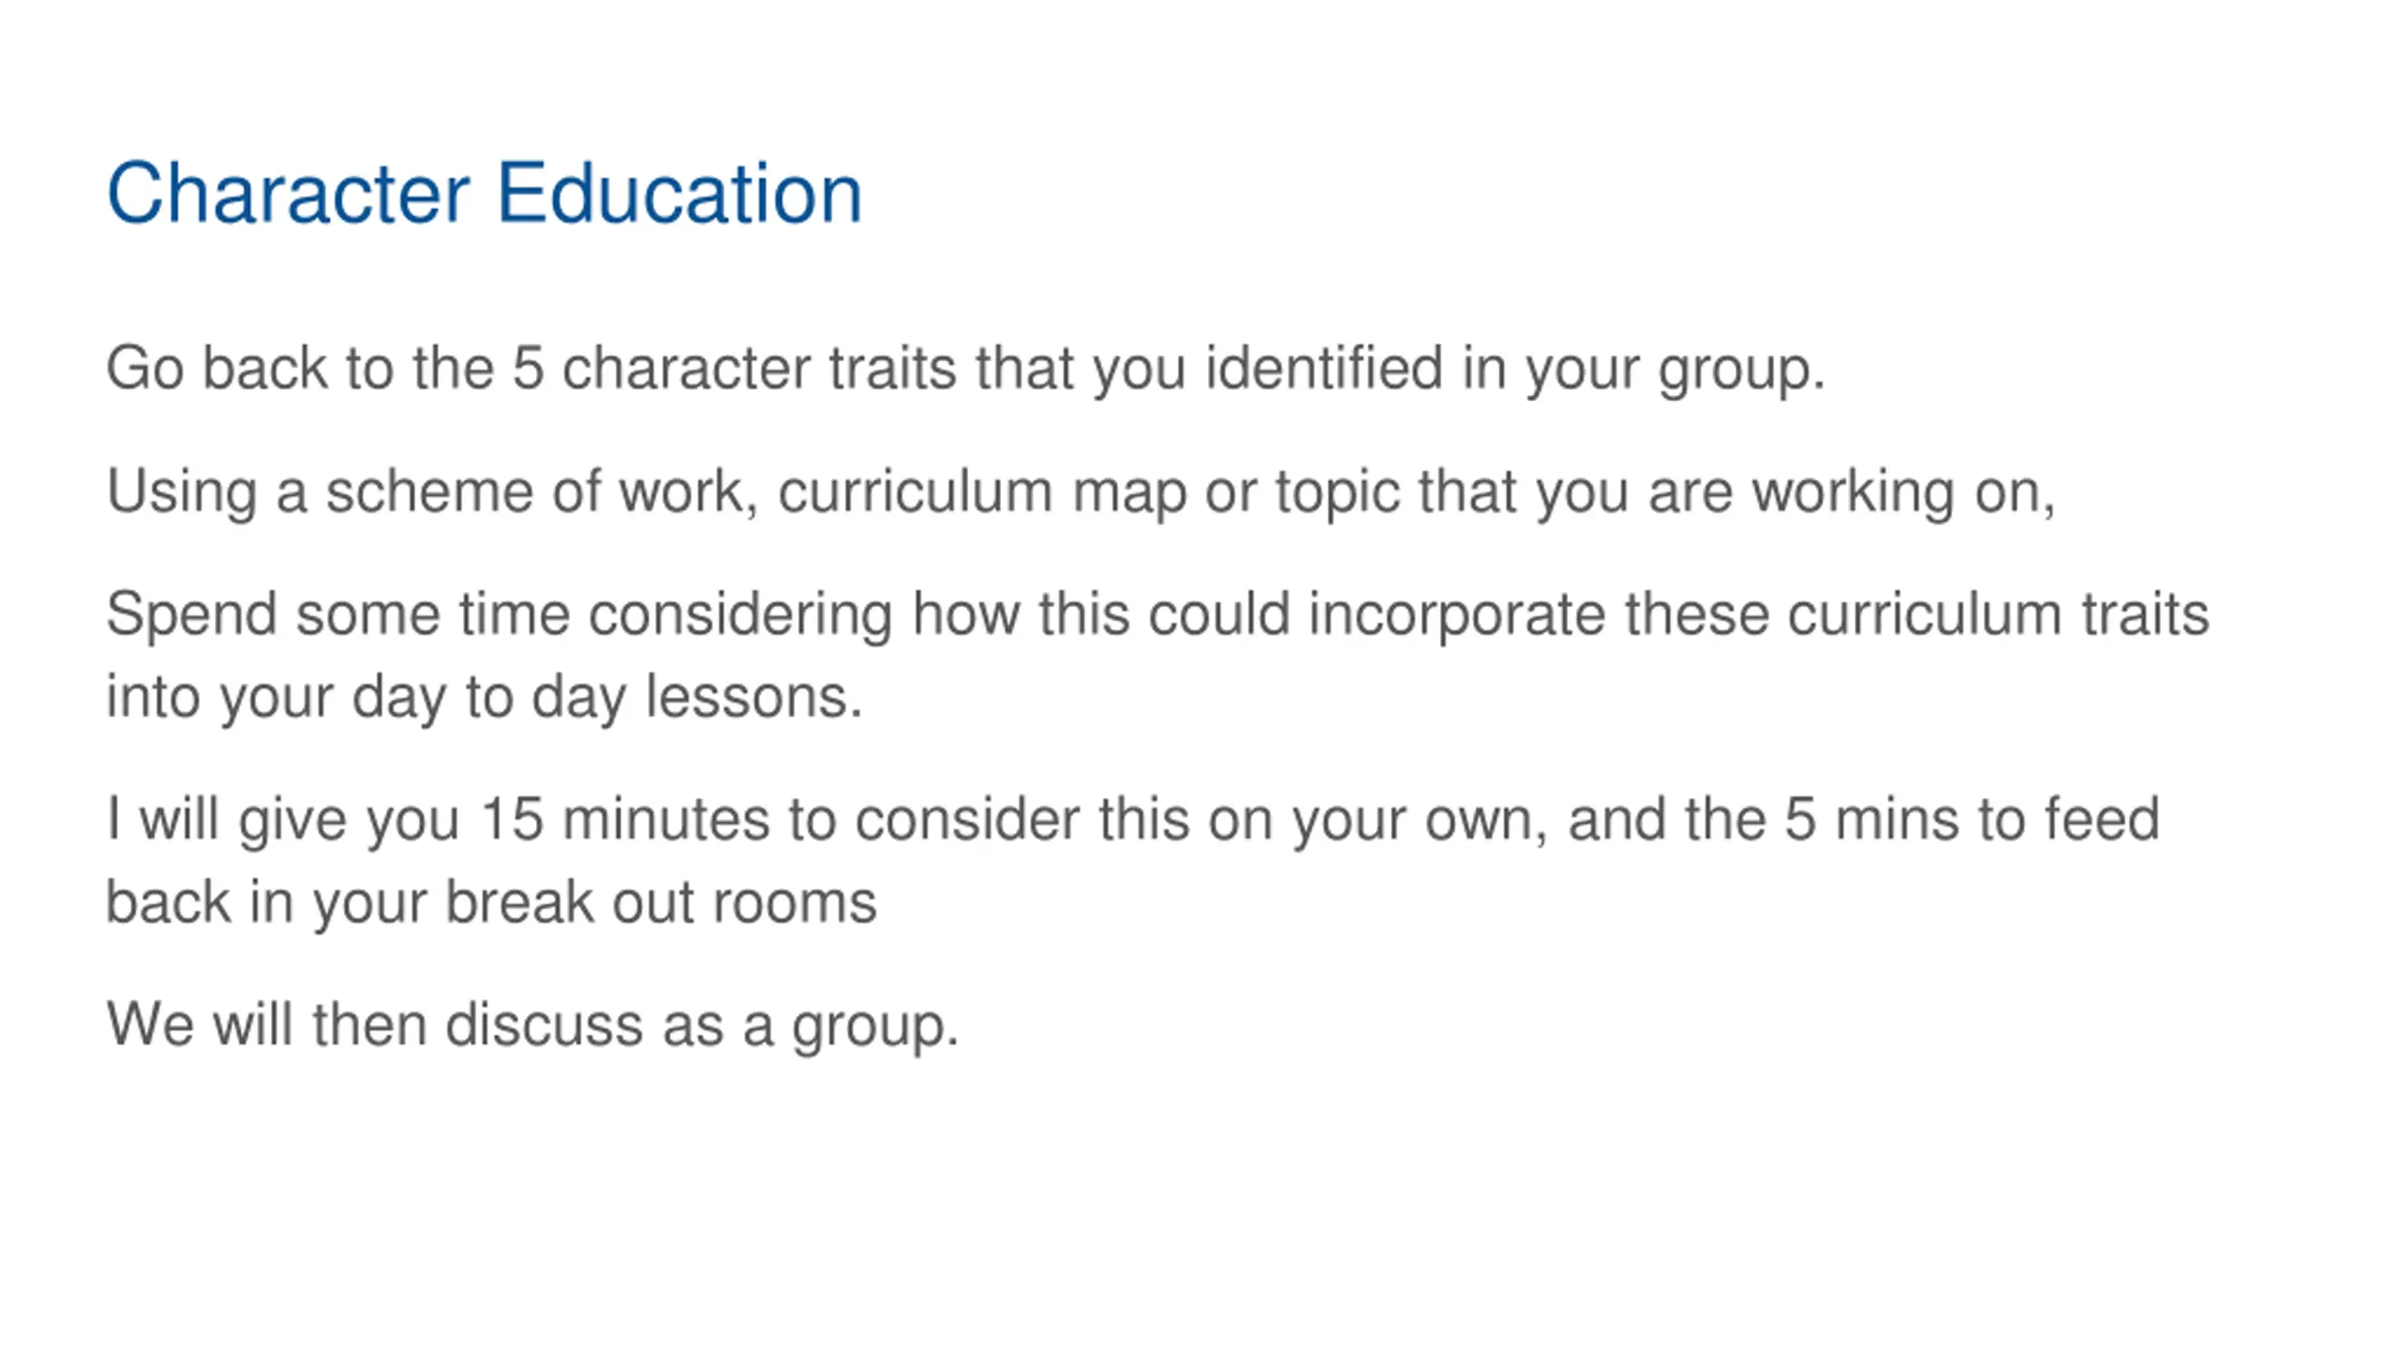
Task: Click the line 'We will then discuss as a group.'
Action: click(x=533, y=1026)
